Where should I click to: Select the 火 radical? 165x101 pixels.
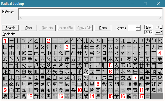tap(24, 65)
